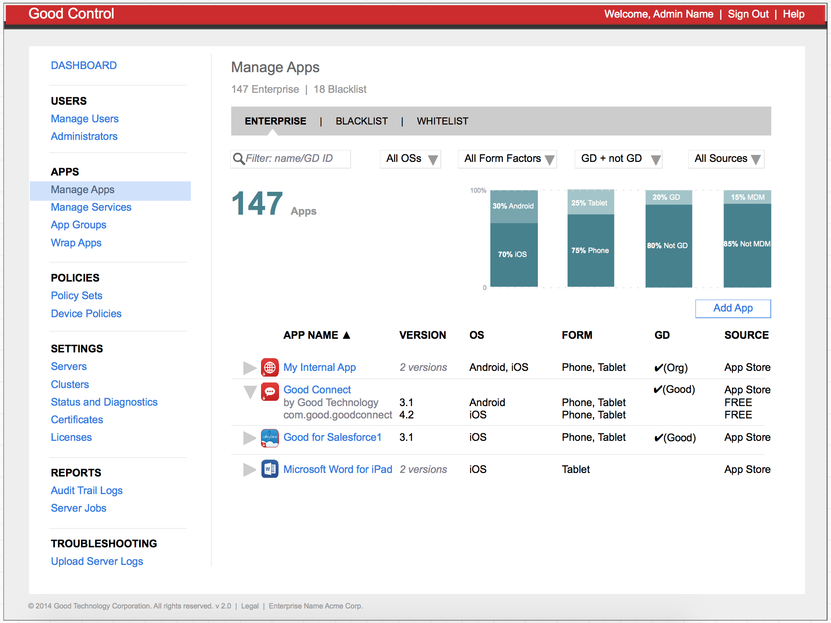
Task: Click the 20% GD bar segment
Action: [669, 197]
